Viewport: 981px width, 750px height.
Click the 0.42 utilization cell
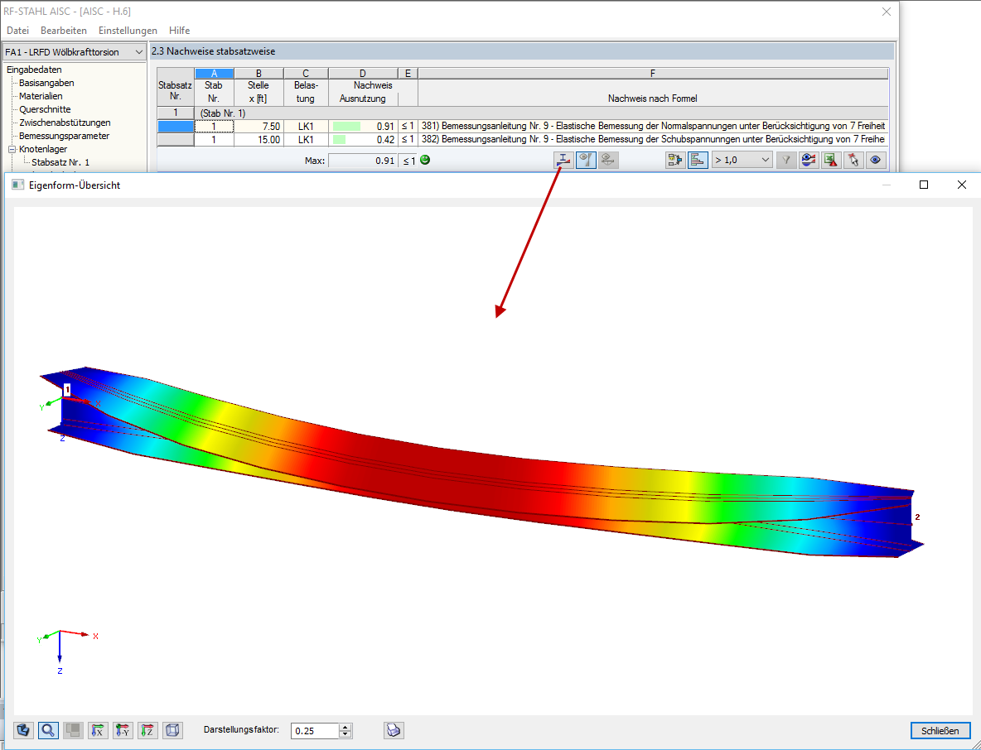pos(363,139)
